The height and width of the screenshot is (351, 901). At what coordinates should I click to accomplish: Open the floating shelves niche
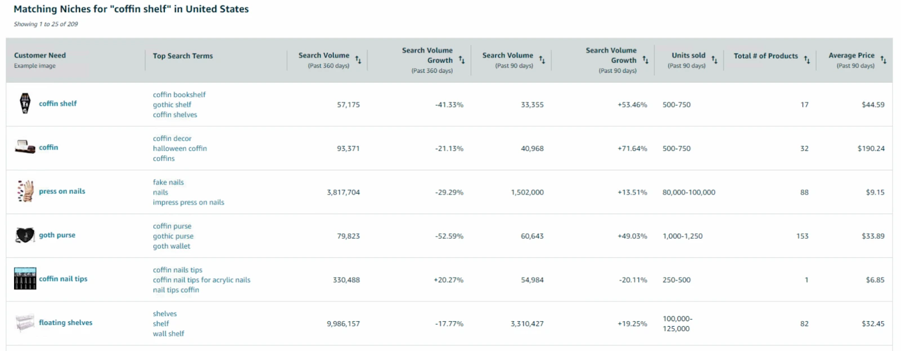tap(65, 323)
